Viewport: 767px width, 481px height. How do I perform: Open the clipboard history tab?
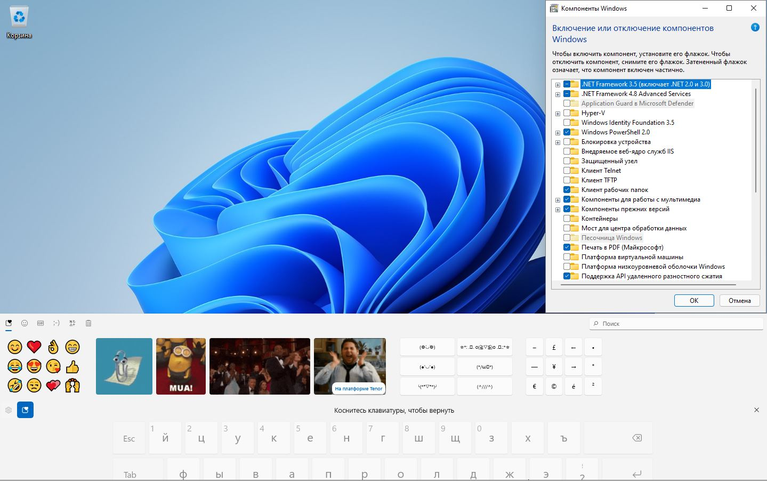(x=88, y=323)
